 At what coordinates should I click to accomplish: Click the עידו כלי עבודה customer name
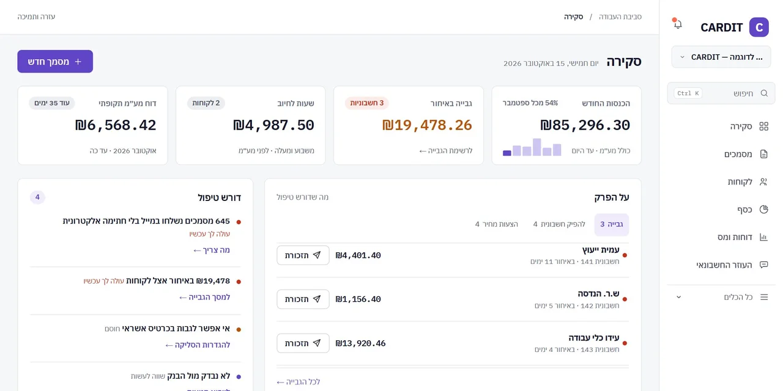point(594,338)
